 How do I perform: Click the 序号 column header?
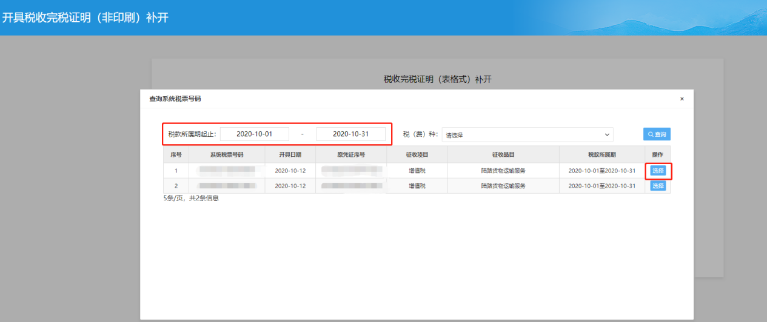tap(176, 155)
